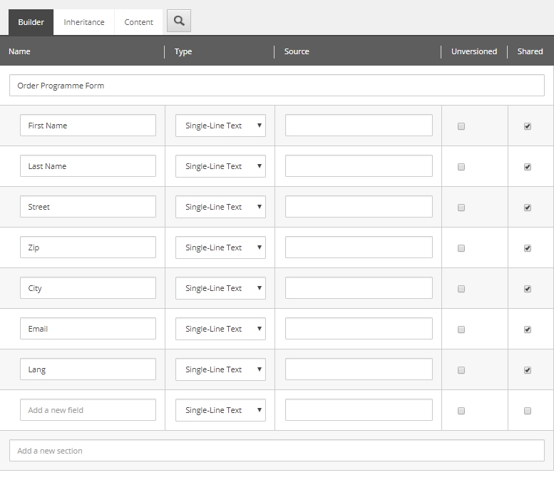Enable Unversioned for First Name field
Screen dimensions: 554x480
coord(461,126)
